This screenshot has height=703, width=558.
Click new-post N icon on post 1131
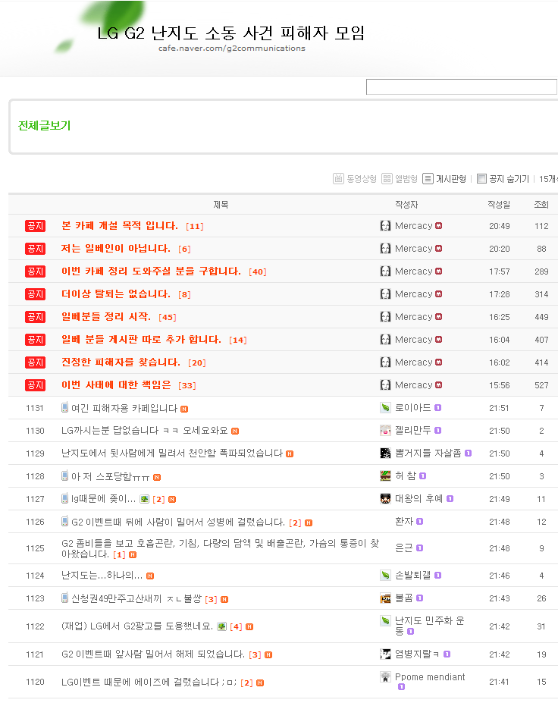click(x=184, y=409)
